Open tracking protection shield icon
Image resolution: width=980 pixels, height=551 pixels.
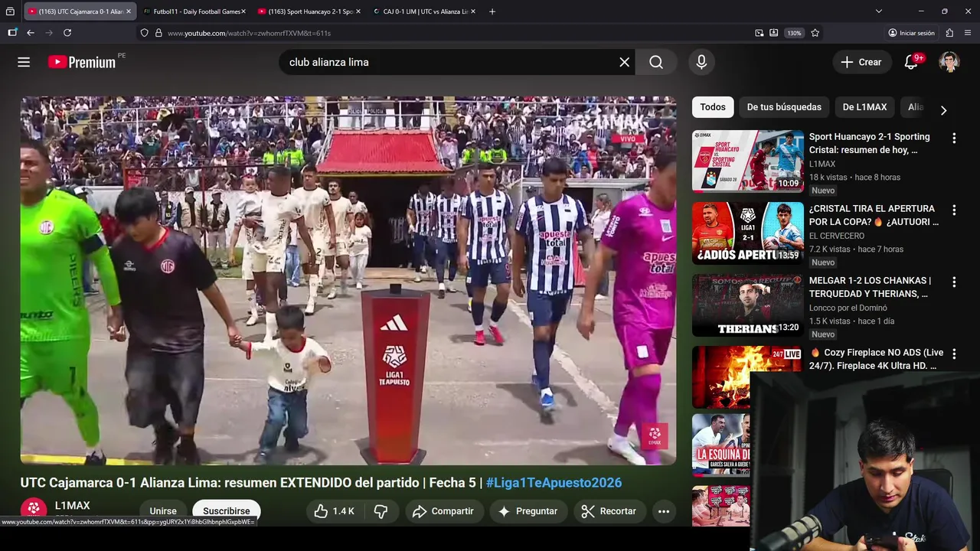[x=144, y=33]
